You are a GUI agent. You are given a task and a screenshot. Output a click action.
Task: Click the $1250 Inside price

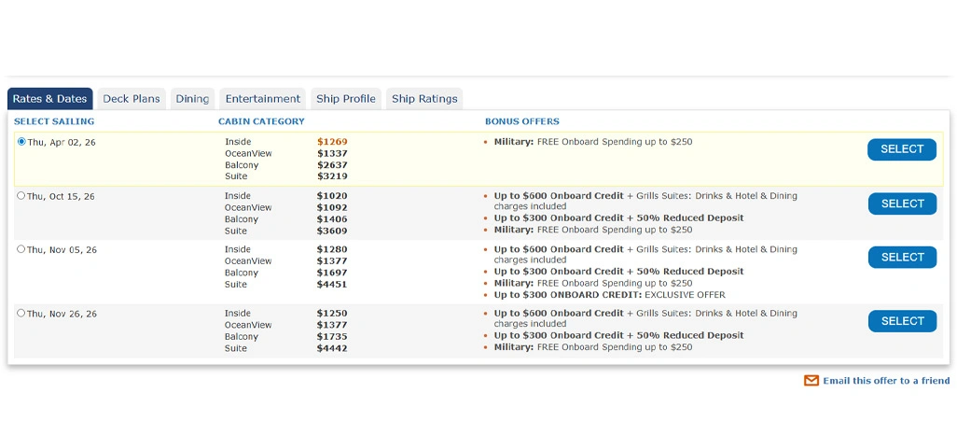tap(332, 314)
